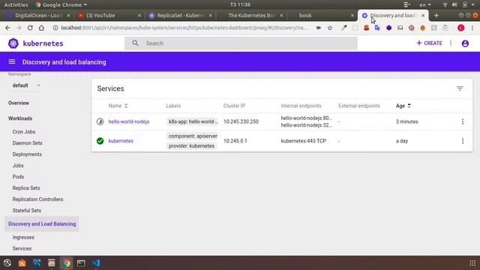Go to Services in sidebar
The image size is (480, 270).
point(22,248)
